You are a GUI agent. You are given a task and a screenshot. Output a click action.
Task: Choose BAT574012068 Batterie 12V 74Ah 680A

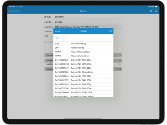click(83, 80)
